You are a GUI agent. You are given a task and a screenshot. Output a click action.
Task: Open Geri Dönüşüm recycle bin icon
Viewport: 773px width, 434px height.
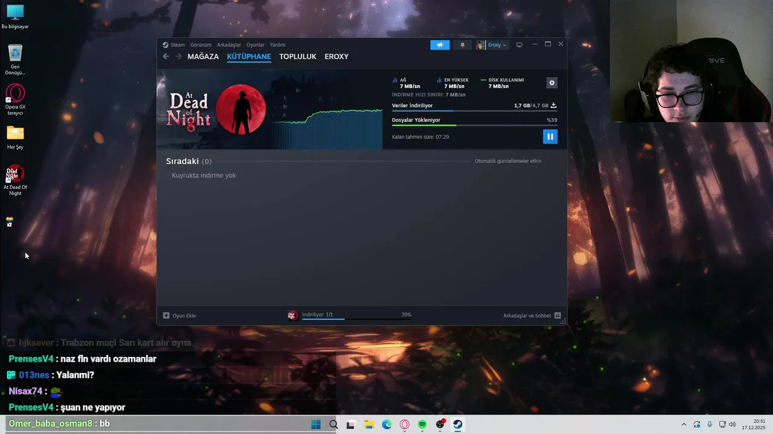click(x=15, y=60)
